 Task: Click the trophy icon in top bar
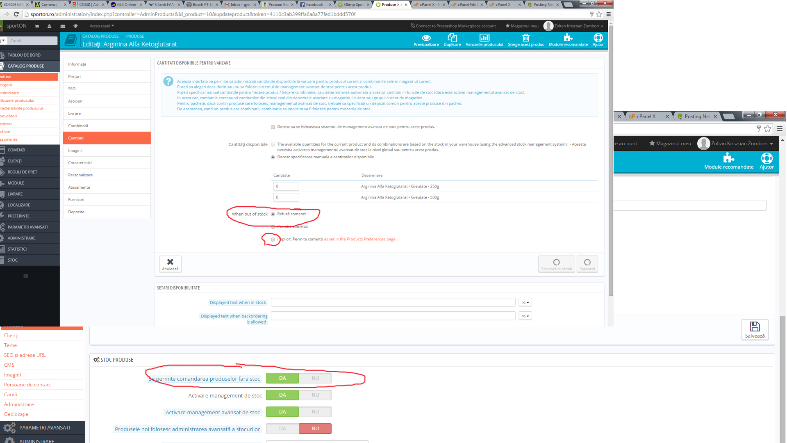click(x=75, y=26)
